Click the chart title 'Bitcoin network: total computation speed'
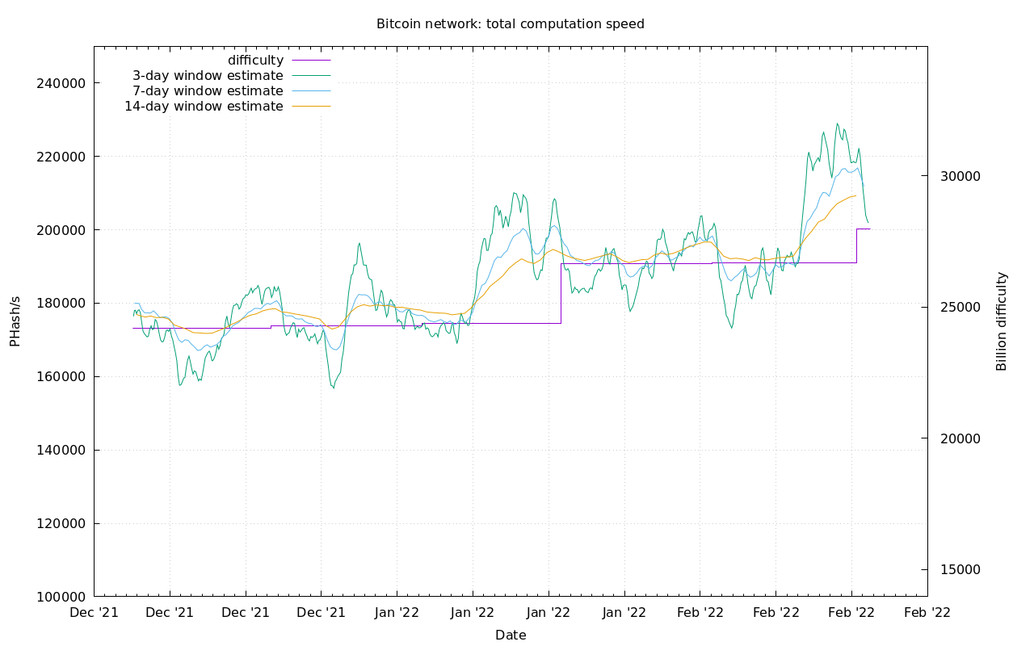This screenshot has height=646, width=1034. tap(511, 24)
